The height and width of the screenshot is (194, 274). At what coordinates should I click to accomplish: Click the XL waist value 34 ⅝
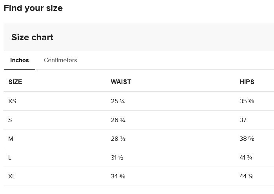(118, 176)
